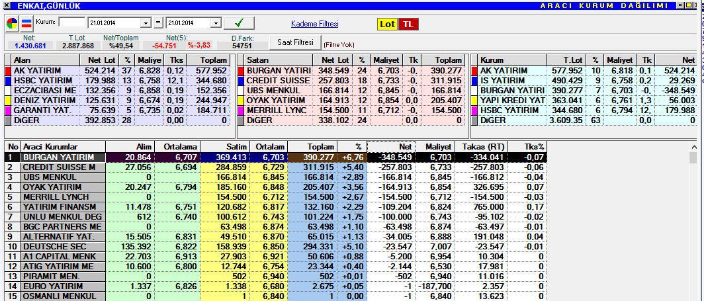Select the BGC PARTNERS ME row

pyautogui.click(x=276, y=226)
